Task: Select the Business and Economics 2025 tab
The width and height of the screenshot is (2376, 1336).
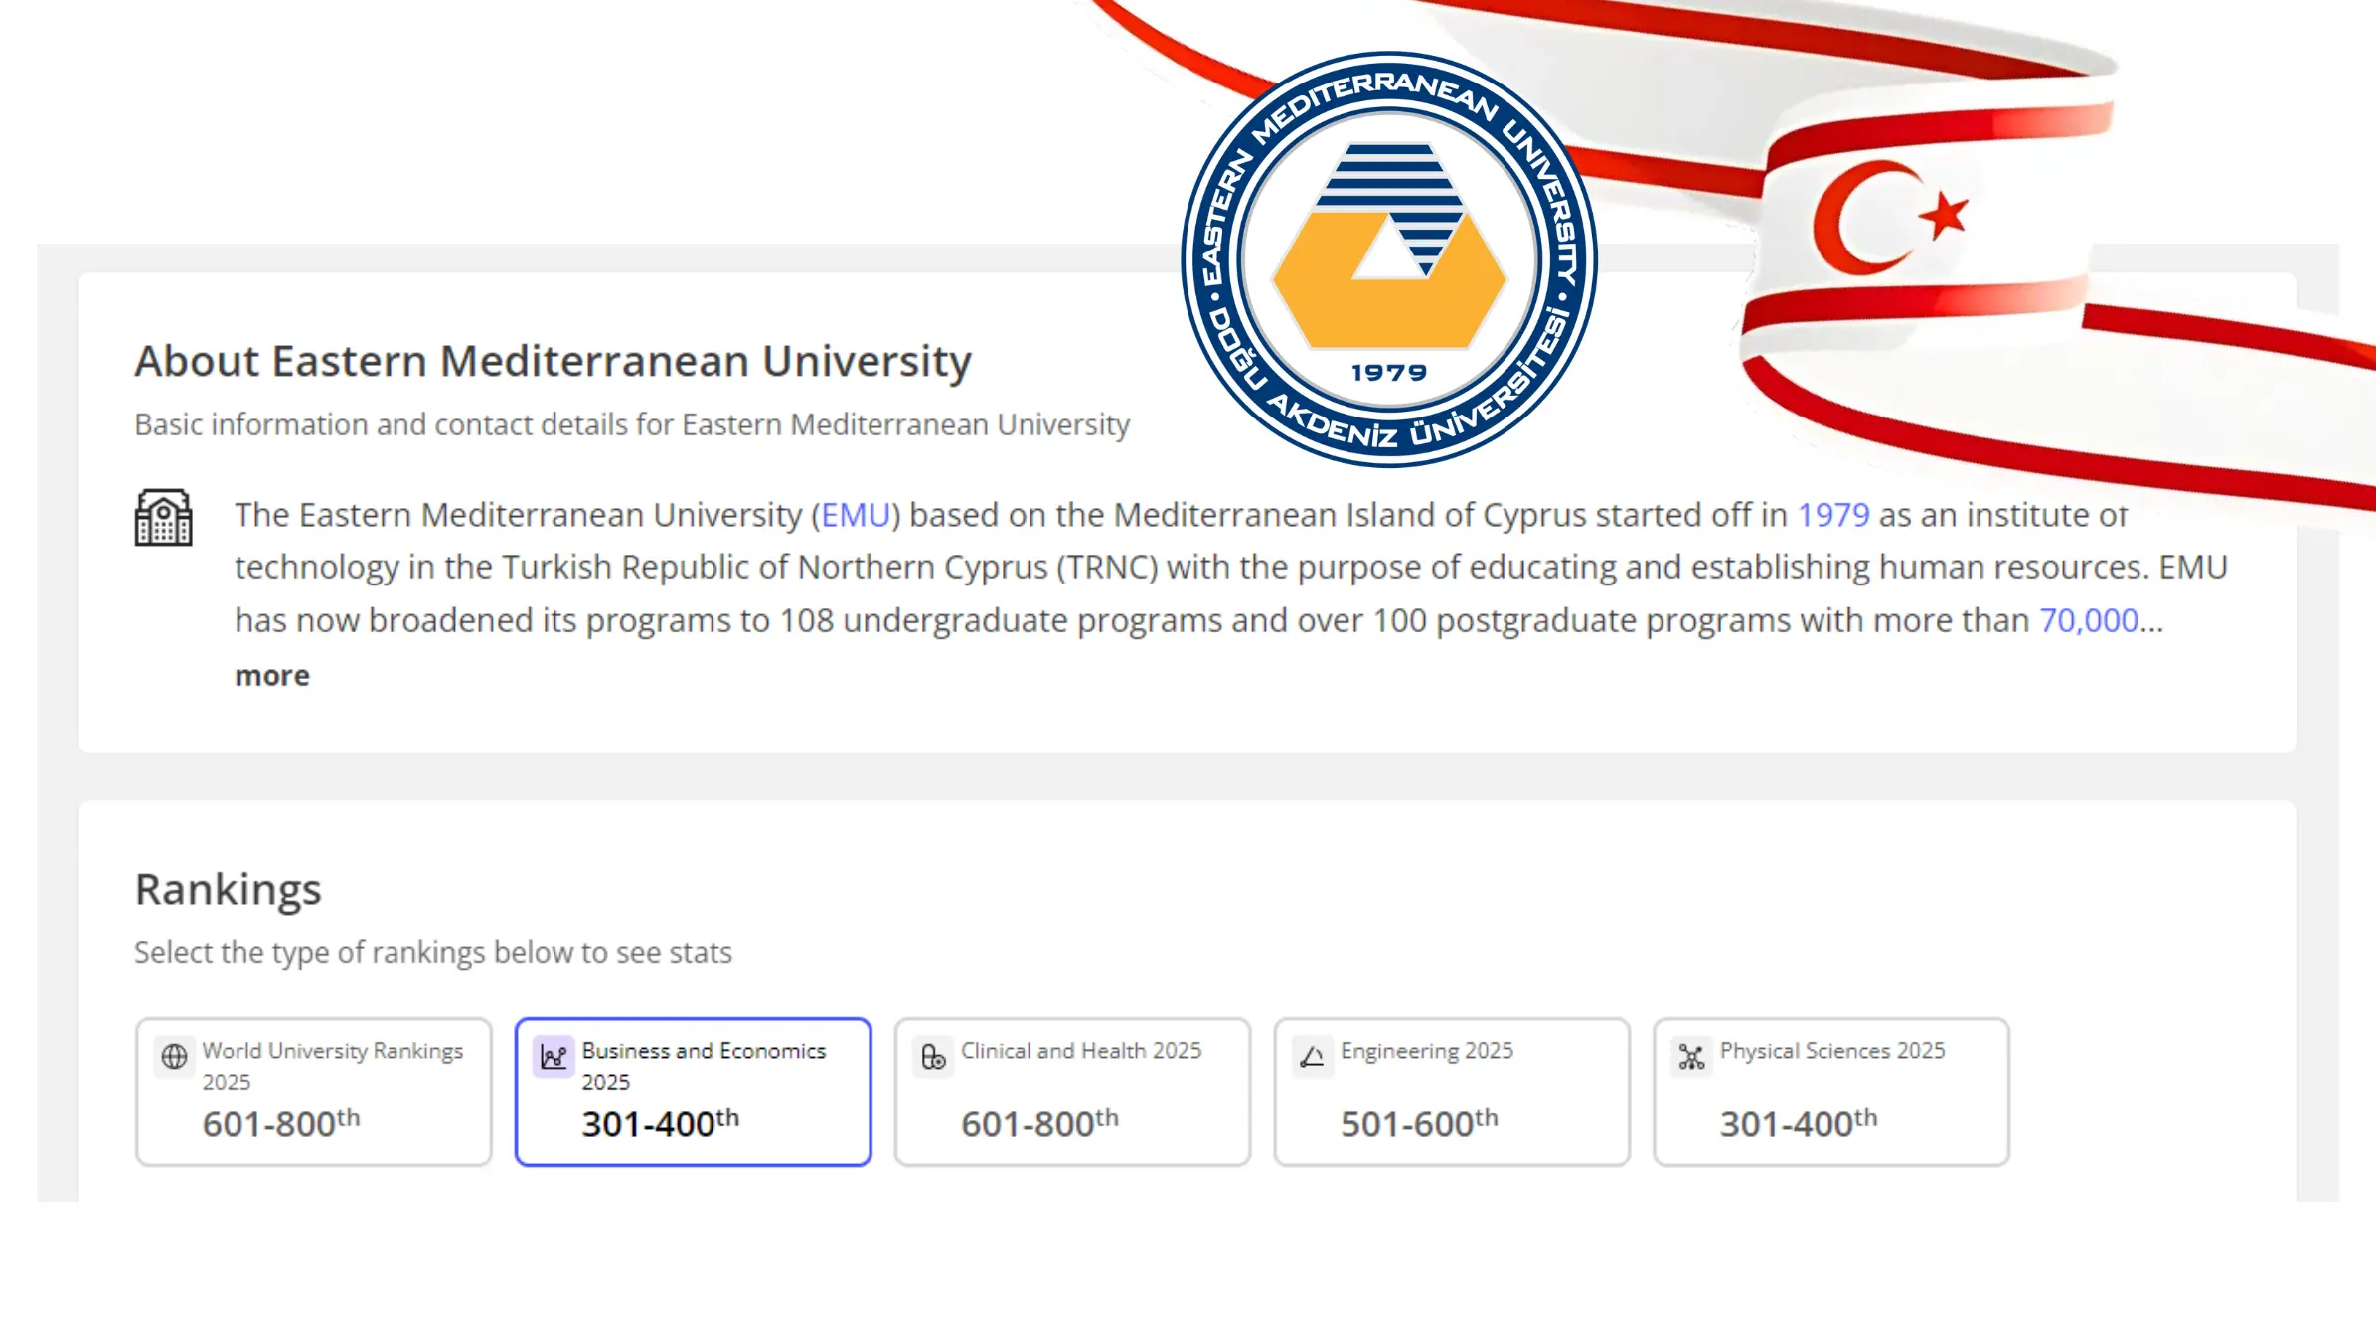Action: (694, 1091)
